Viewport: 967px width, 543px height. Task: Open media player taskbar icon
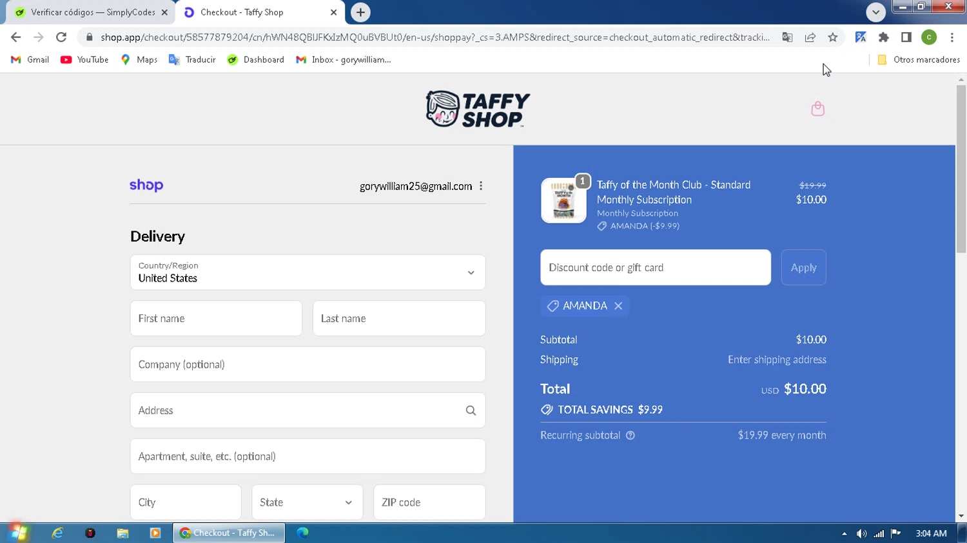pos(155,533)
